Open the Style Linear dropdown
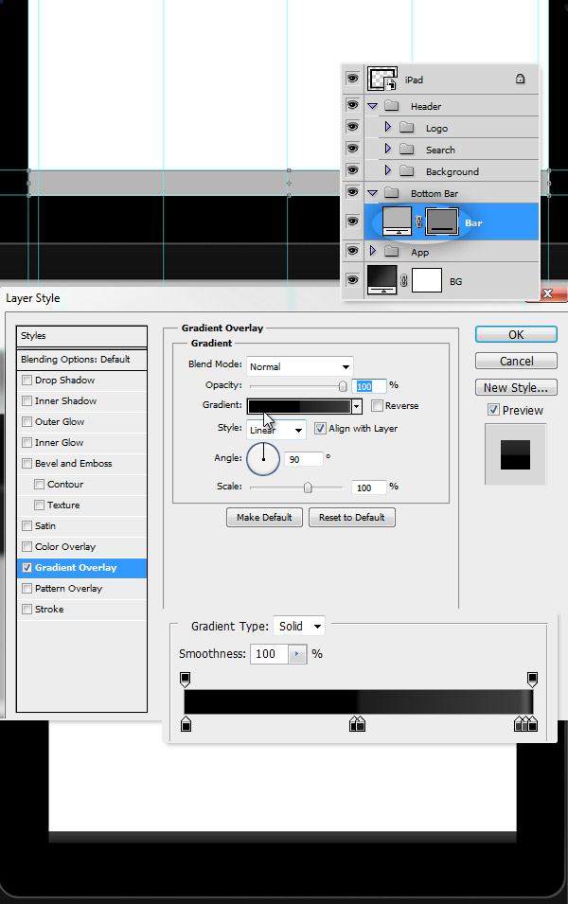 pos(276,430)
